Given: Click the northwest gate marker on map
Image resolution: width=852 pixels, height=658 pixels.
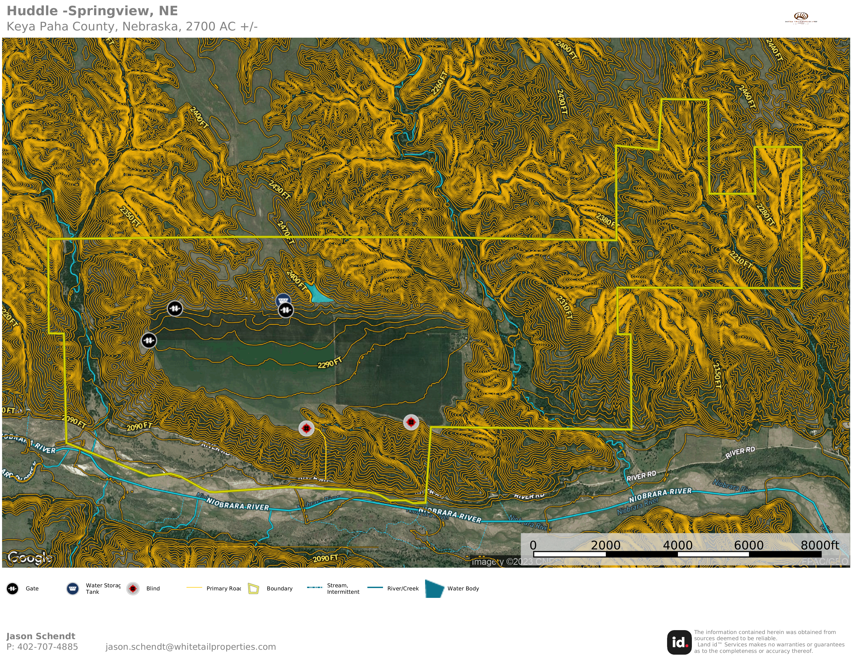Looking at the screenshot, I should (175, 308).
